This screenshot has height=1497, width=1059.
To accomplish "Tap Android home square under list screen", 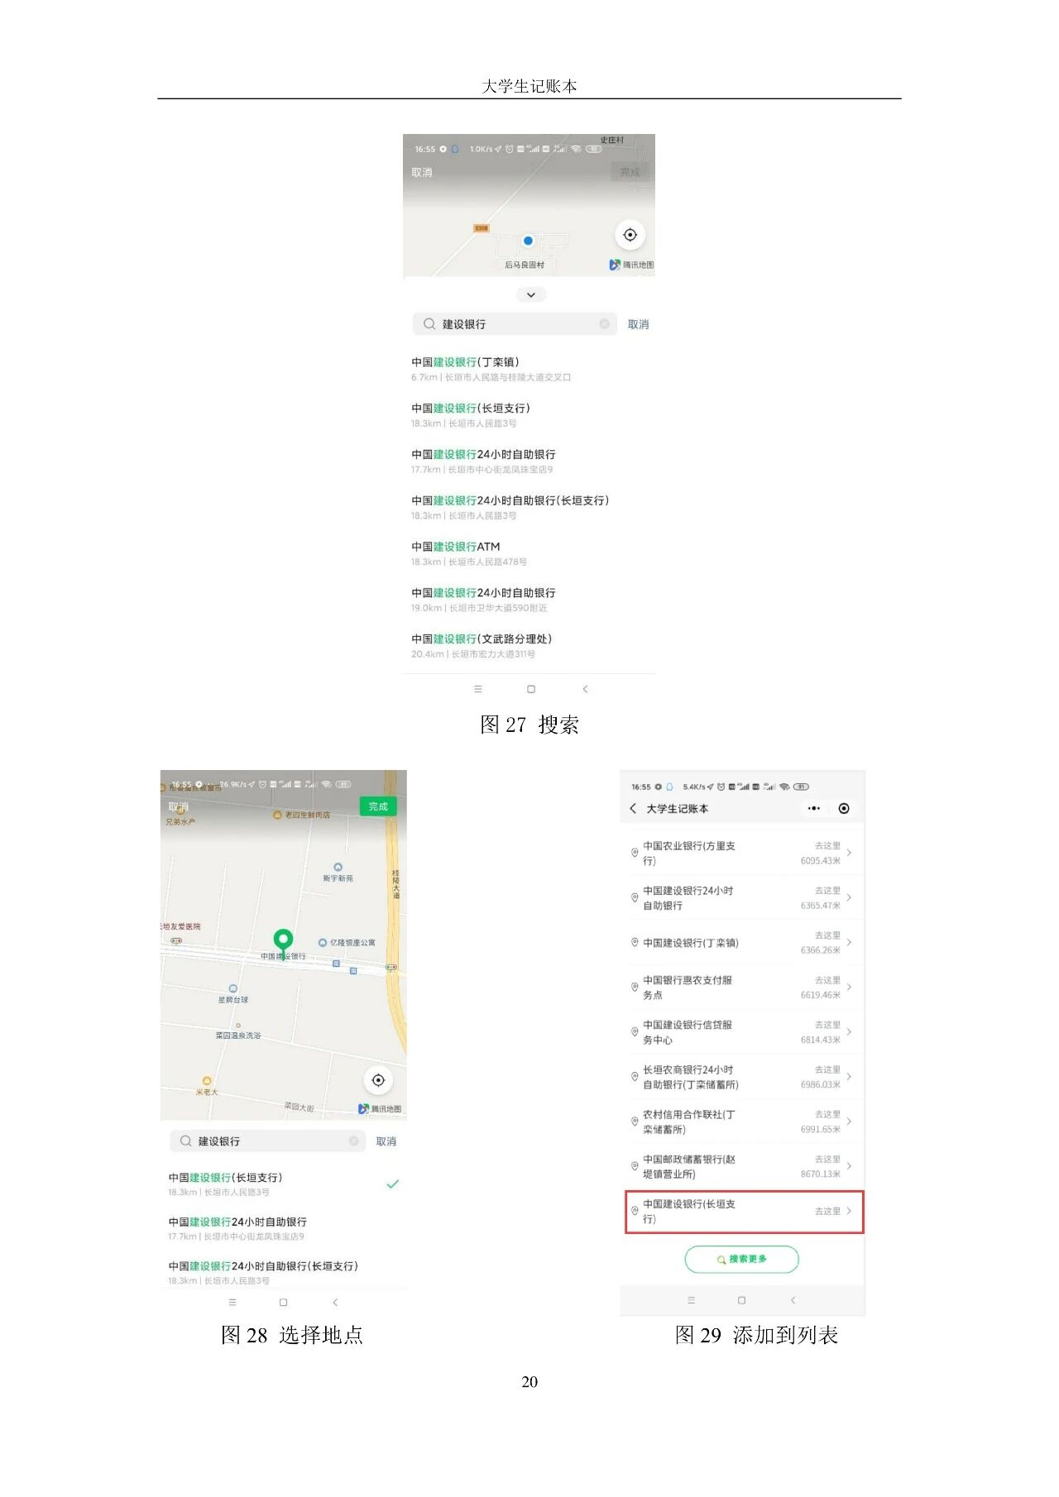I will pyautogui.click(x=741, y=1300).
